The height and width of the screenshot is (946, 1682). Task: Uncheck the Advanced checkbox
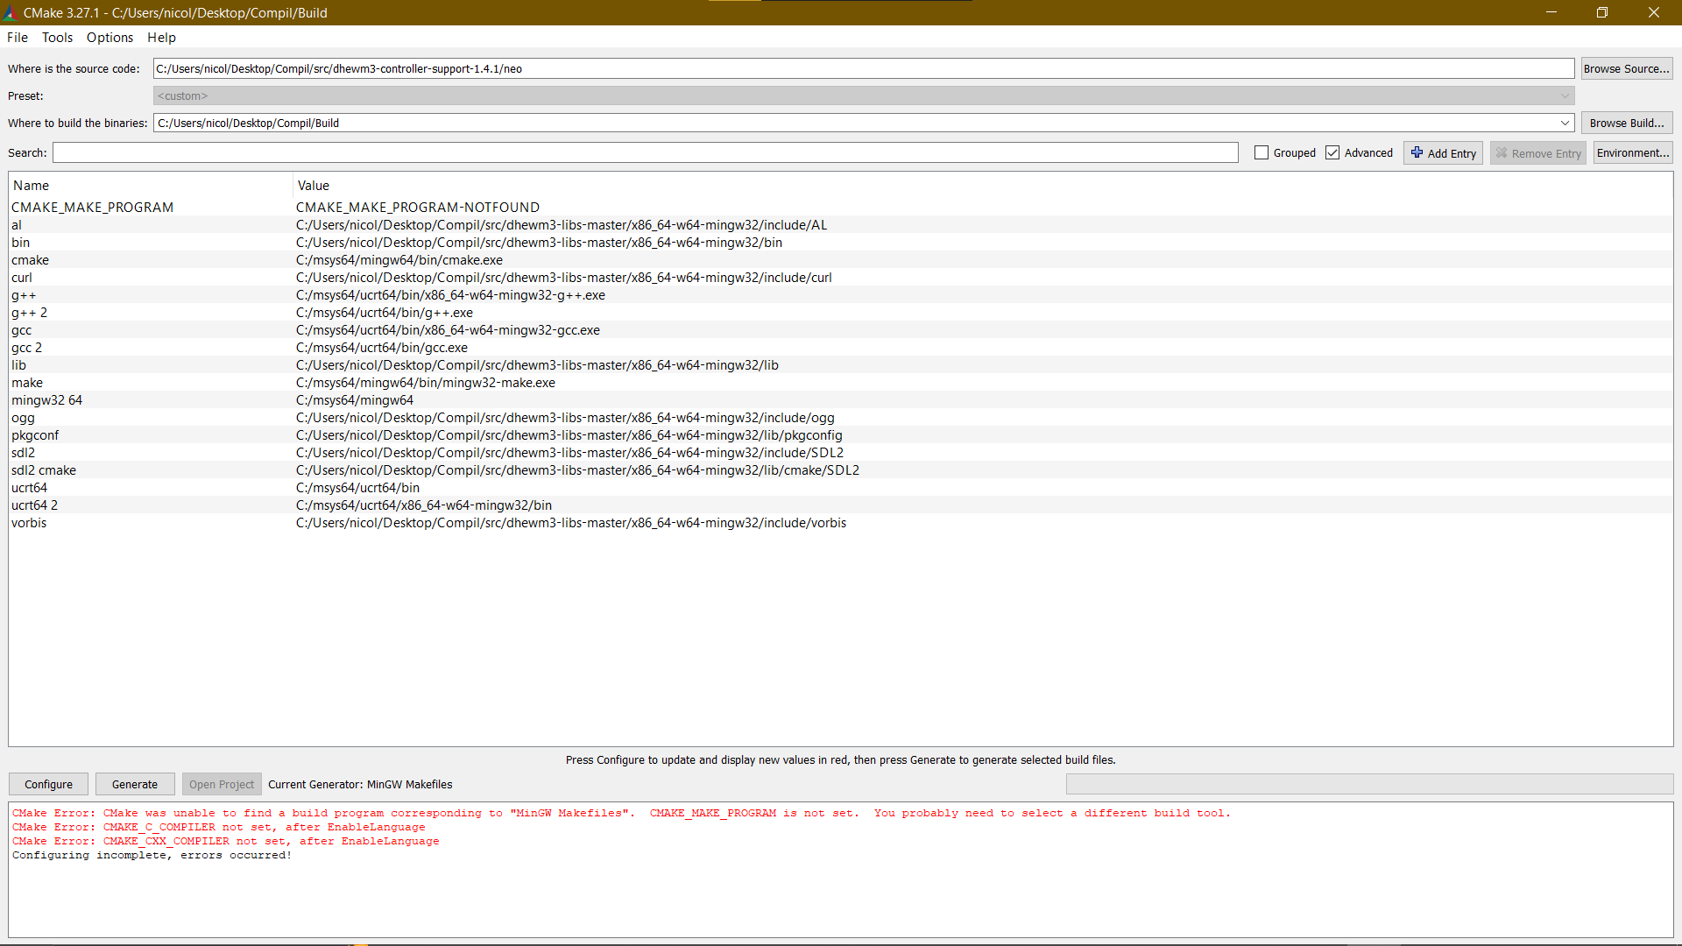[1332, 152]
